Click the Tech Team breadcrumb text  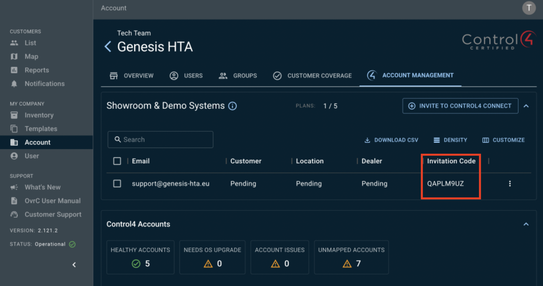134,33
